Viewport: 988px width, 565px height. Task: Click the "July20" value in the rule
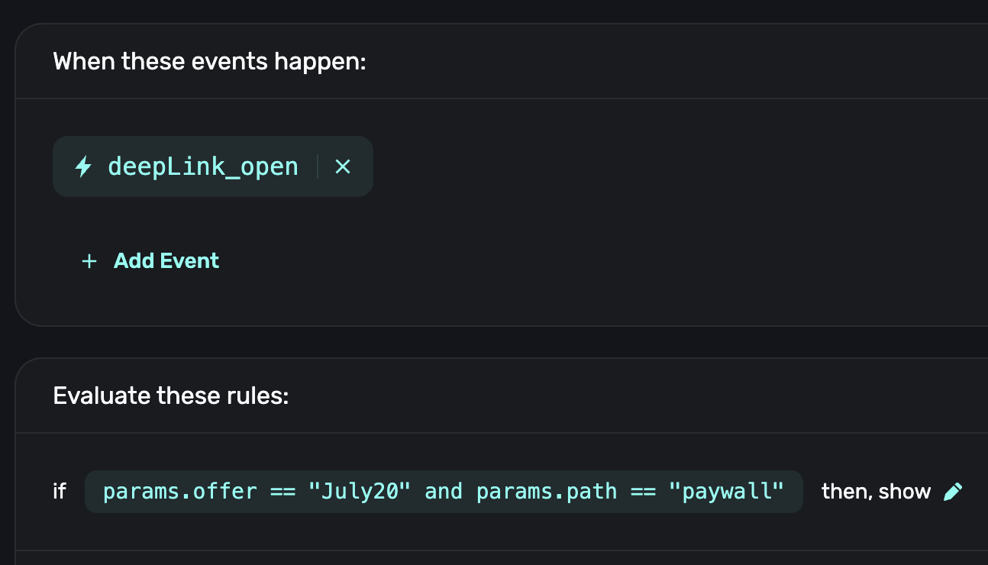[x=357, y=492]
